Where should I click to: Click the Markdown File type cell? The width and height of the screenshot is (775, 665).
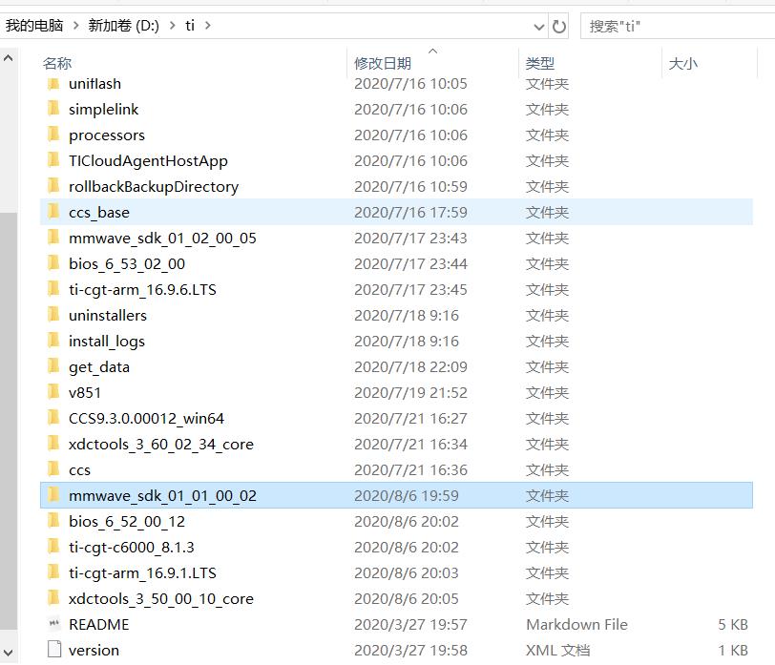tap(576, 624)
